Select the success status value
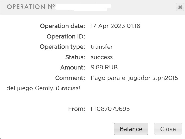 tap(102, 57)
